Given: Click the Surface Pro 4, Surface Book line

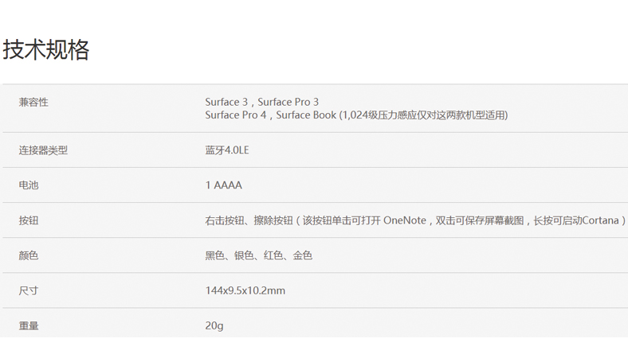Looking at the screenshot, I should (271, 115).
